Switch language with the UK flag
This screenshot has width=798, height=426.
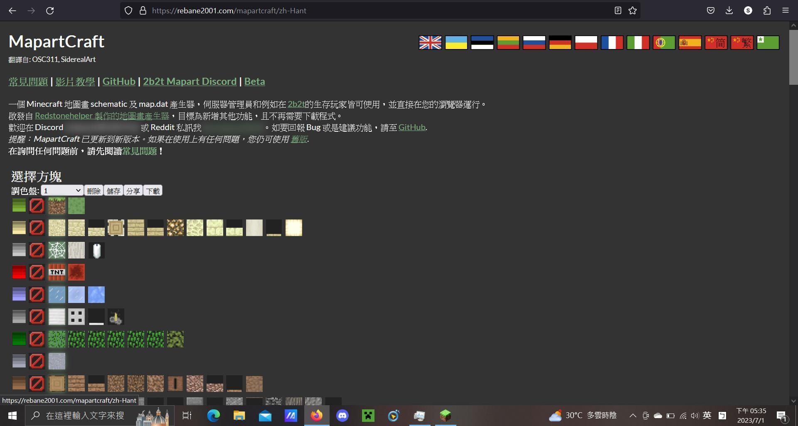point(430,42)
